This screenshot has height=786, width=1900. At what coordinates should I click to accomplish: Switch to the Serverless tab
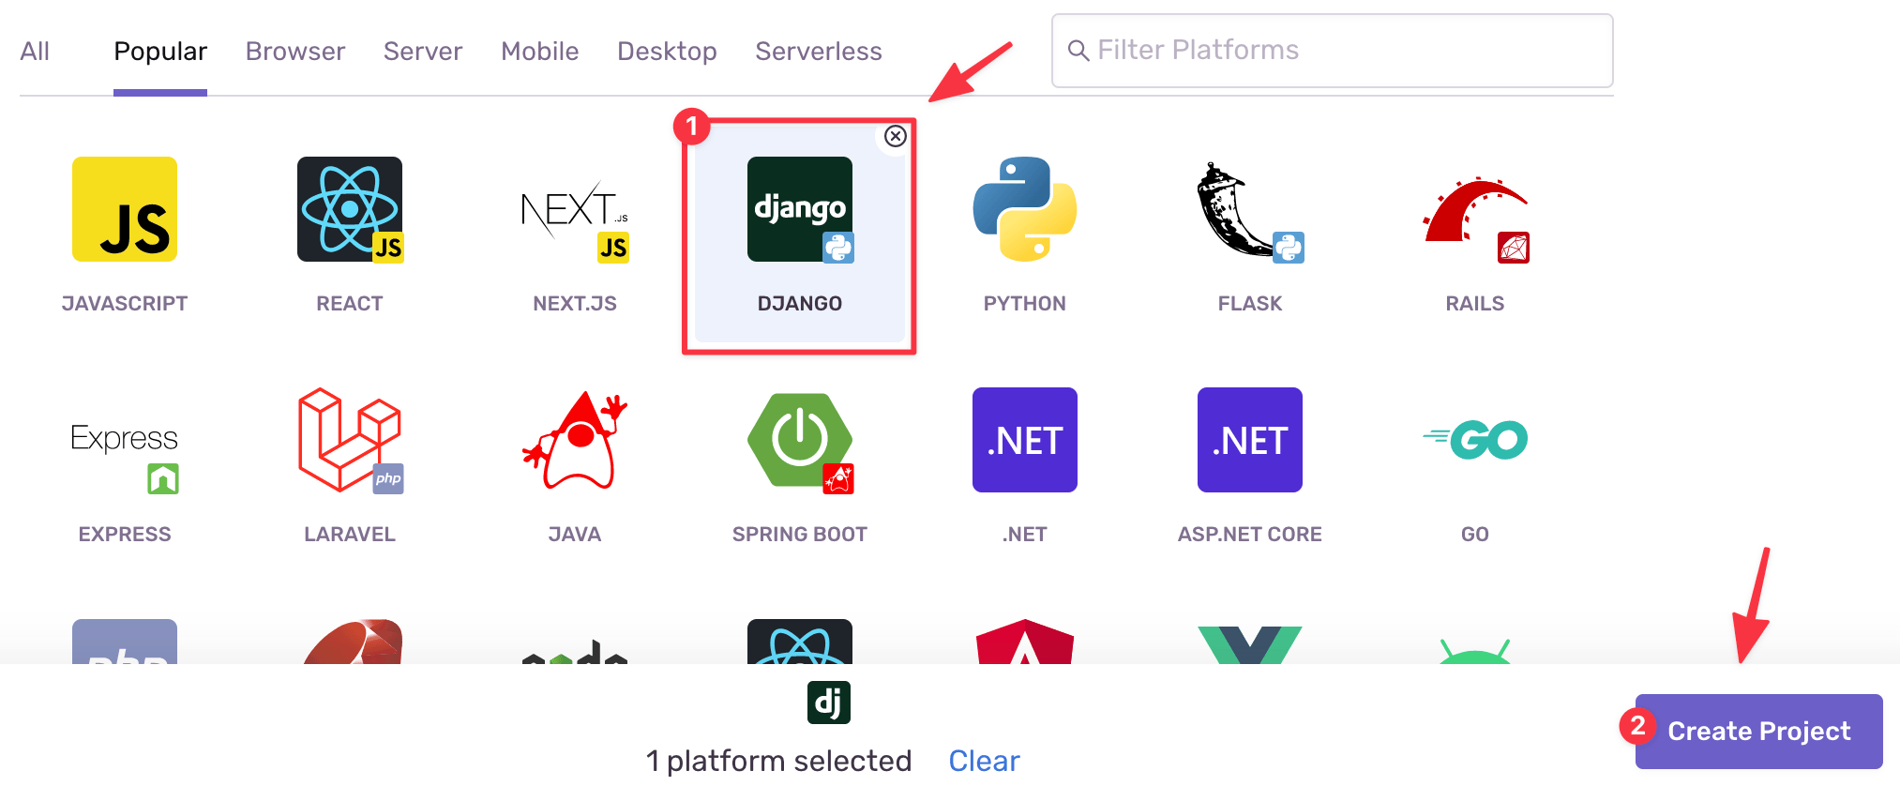[x=819, y=51]
